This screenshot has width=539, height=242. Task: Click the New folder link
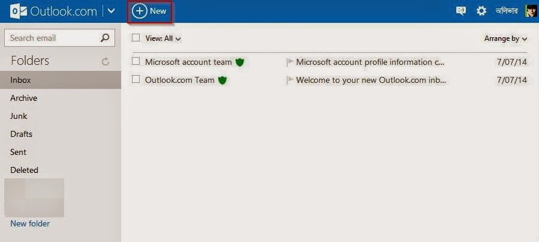click(x=30, y=223)
